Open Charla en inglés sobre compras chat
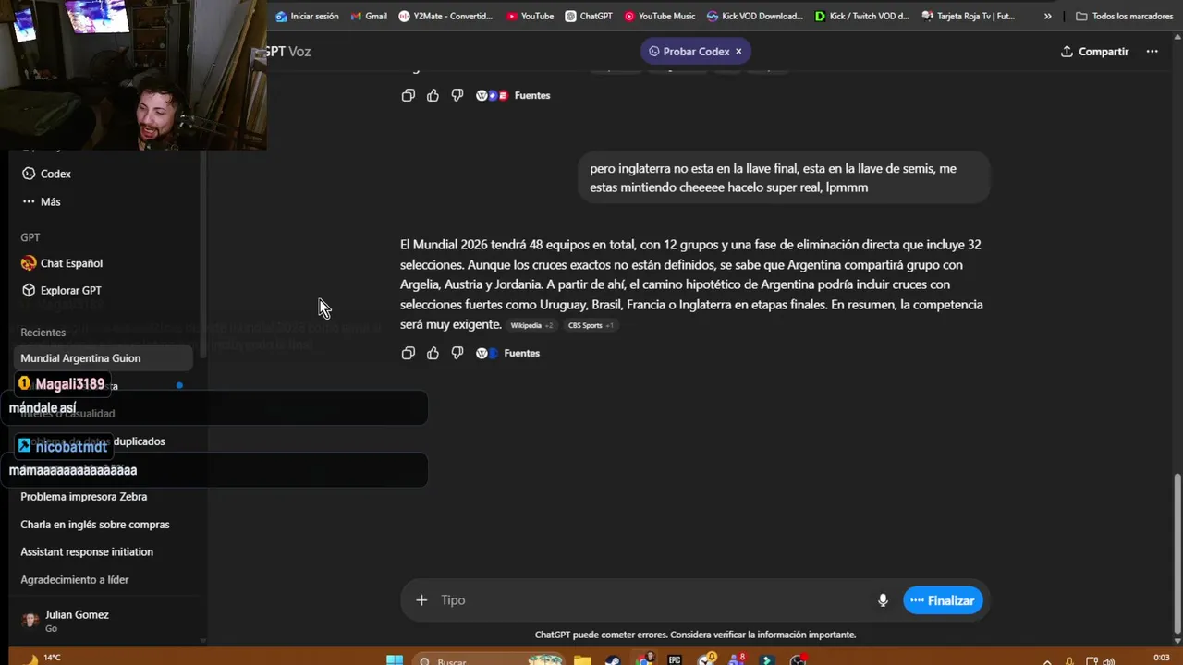Screen dimensions: 1183x665 pyautogui.click(x=104, y=525)
